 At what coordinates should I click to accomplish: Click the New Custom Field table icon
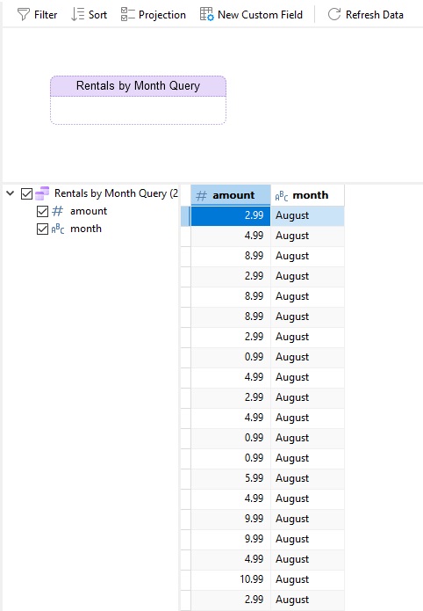(x=206, y=14)
